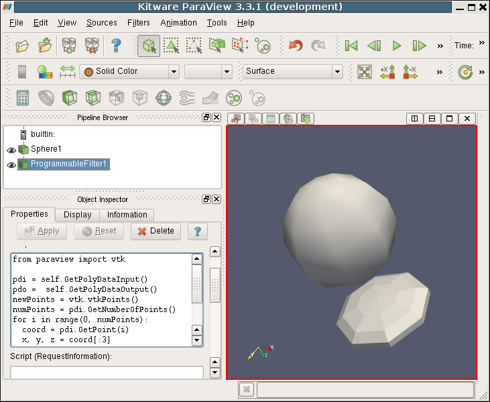Screen dimensions: 490x402
Task: Apply the Contour filter icon
Action: click(46, 98)
